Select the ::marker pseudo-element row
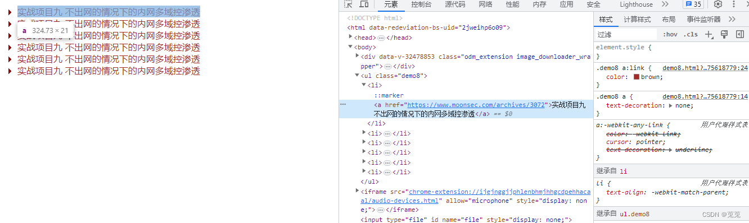 [x=389, y=95]
